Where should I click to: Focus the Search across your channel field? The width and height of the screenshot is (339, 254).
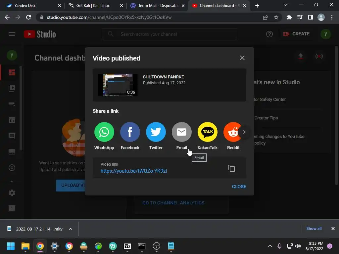169,34
